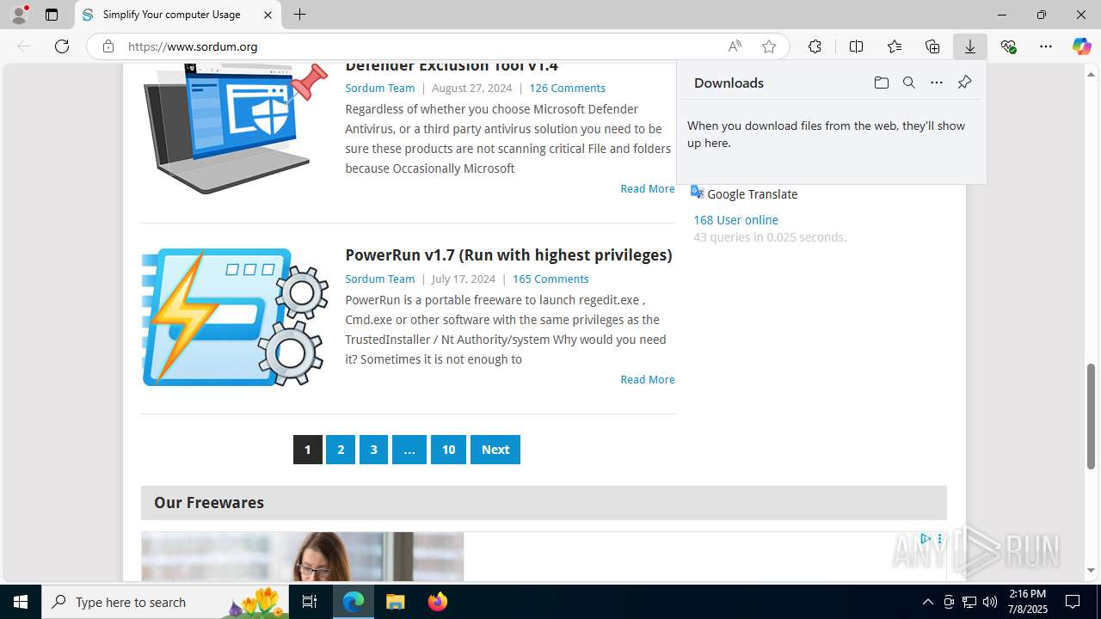
Task: Go to pagination page 10
Action: click(448, 450)
